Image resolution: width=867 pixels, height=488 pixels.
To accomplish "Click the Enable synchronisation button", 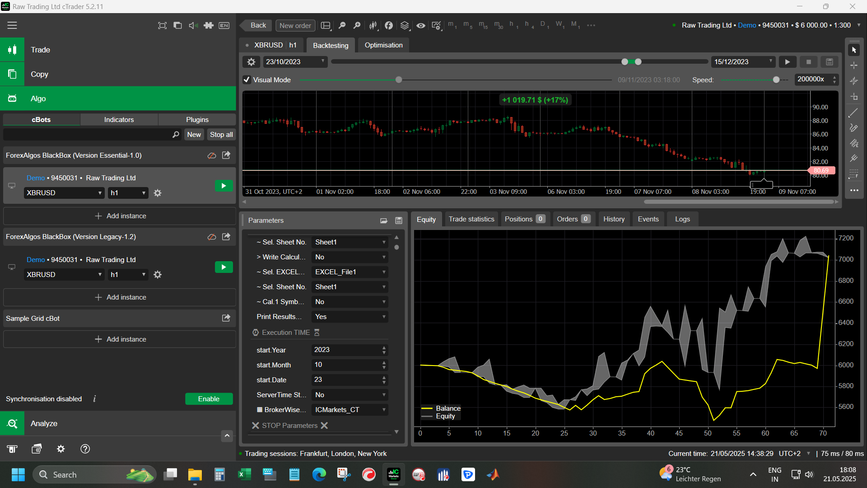I will [209, 399].
